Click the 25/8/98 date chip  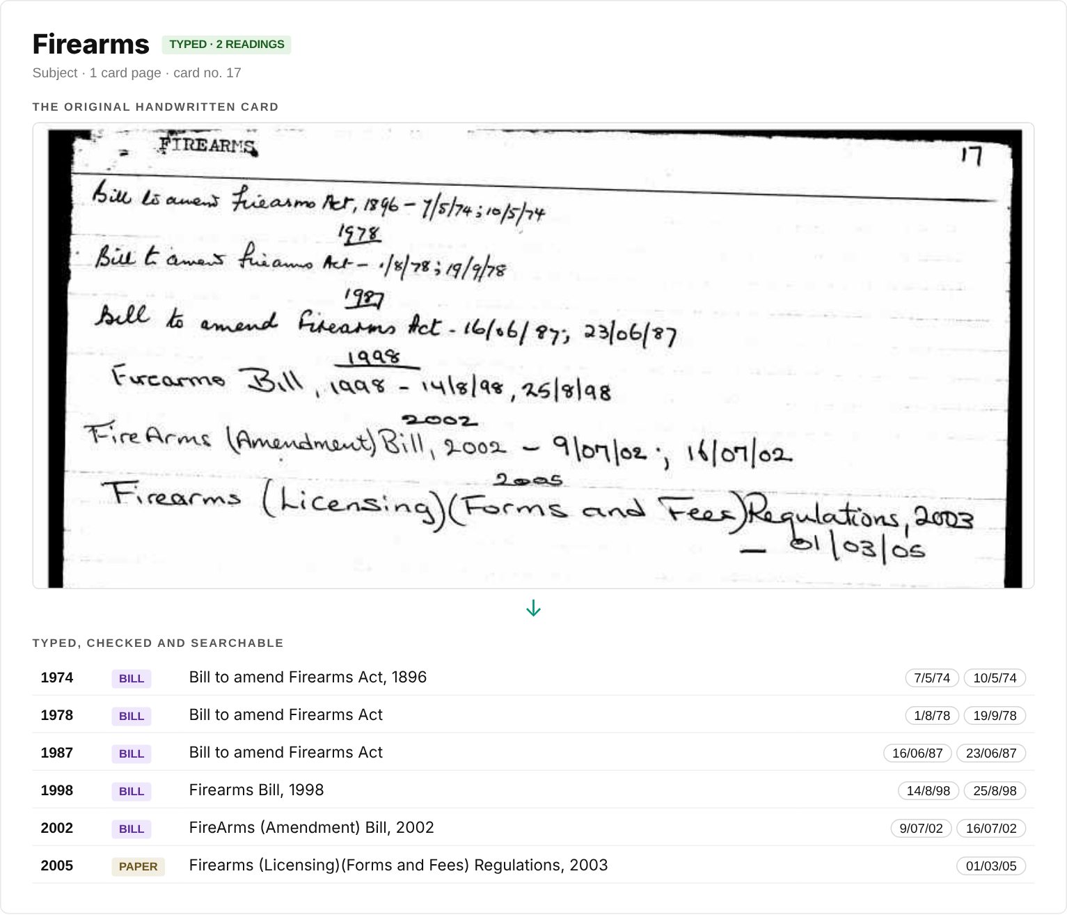click(995, 791)
